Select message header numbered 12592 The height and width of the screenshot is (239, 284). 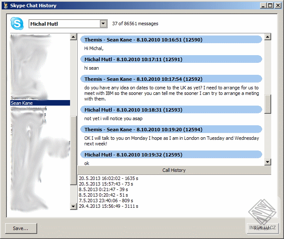[171, 79]
